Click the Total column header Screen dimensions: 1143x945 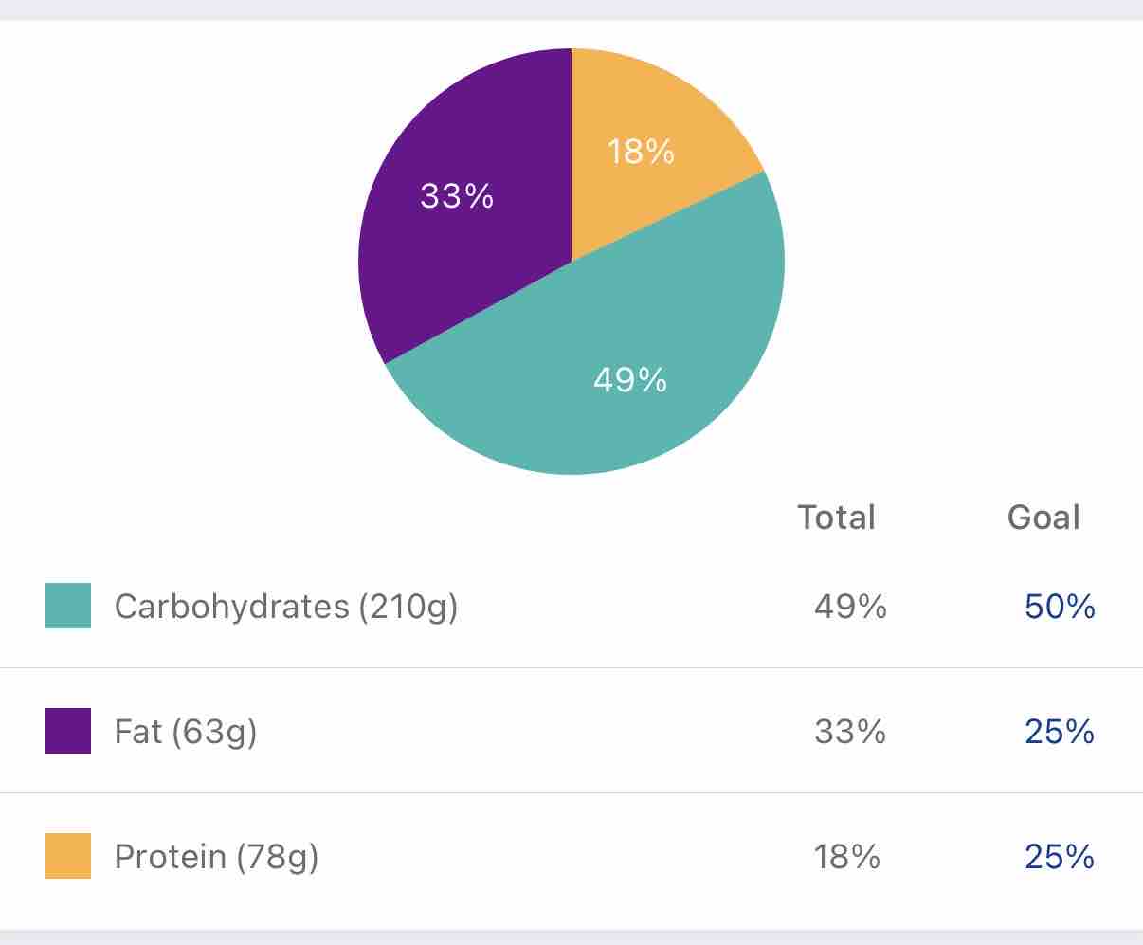pyautogui.click(x=836, y=518)
